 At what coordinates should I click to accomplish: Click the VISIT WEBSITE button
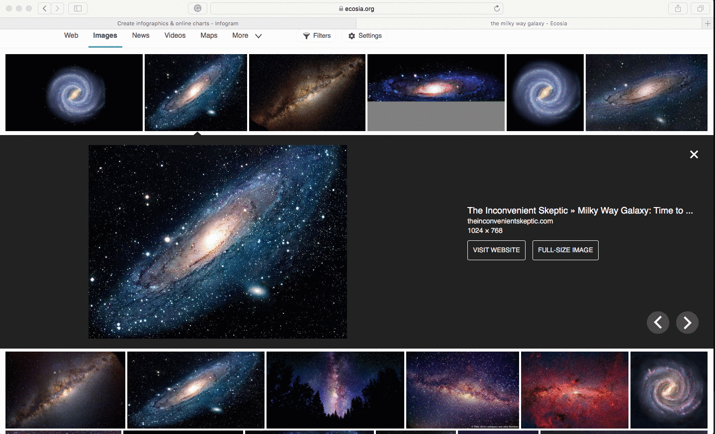(496, 250)
